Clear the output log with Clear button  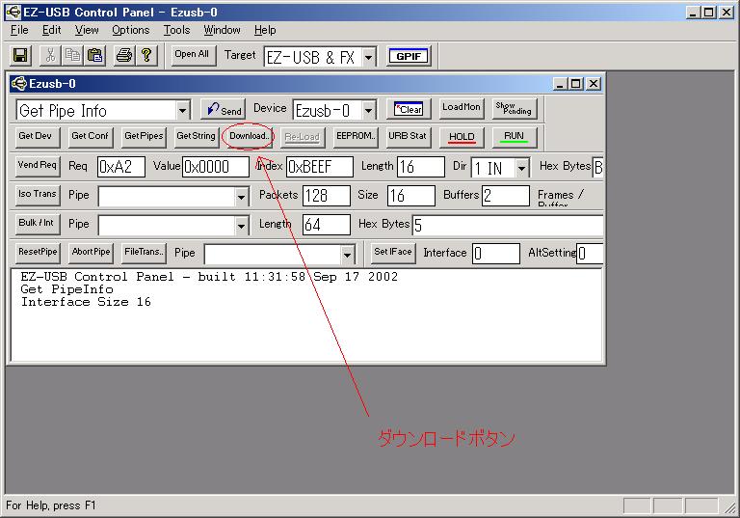tap(410, 109)
